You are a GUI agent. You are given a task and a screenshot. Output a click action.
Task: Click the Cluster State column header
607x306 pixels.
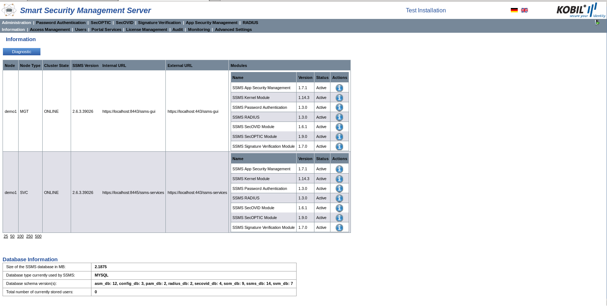pos(56,65)
